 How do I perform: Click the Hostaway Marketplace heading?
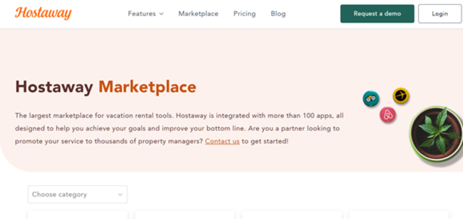point(106,87)
